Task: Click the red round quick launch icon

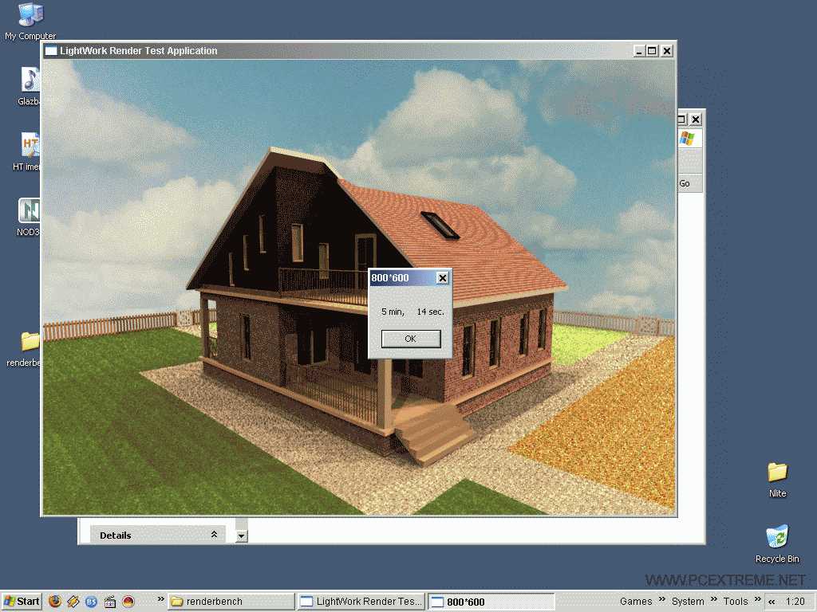Action: pos(128,602)
